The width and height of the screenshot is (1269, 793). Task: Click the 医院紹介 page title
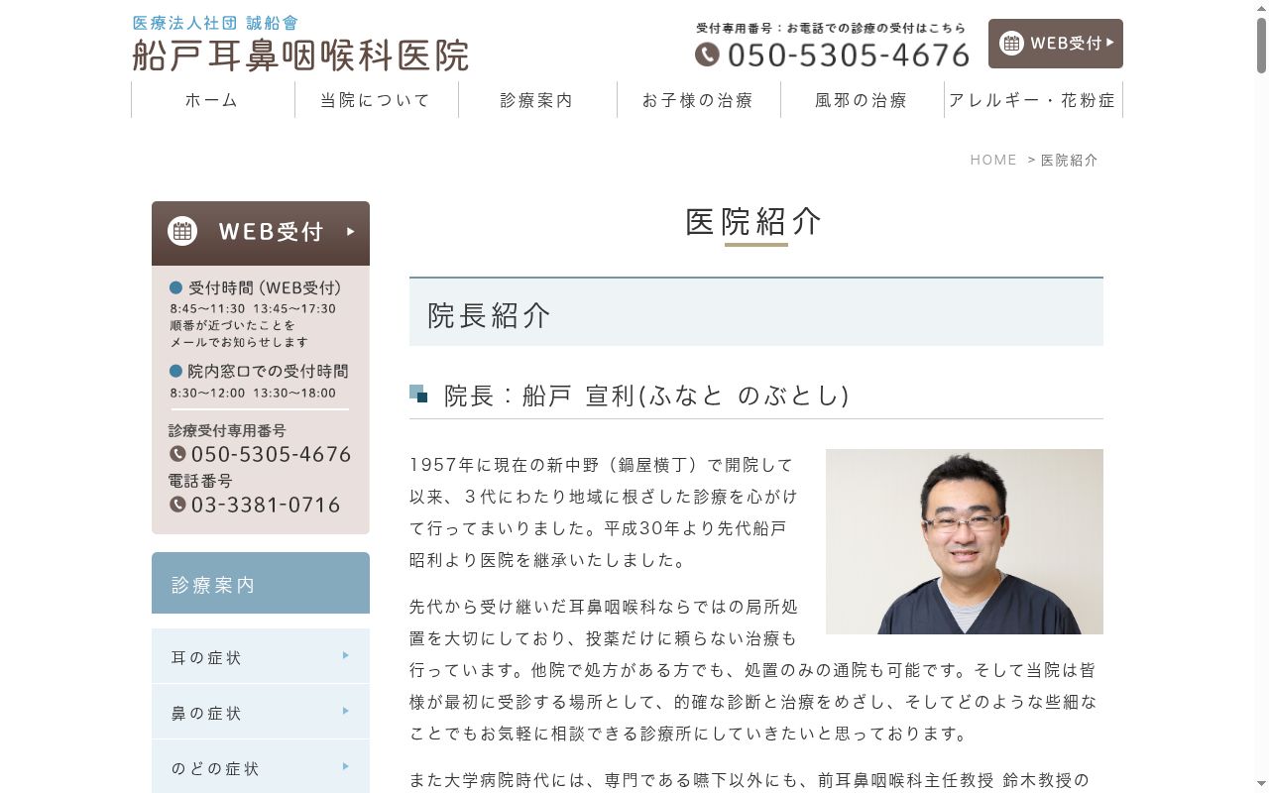755,221
